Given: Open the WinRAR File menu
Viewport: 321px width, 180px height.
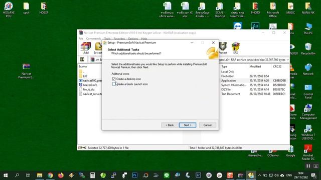Looking at the screenshot, I should (x=81, y=38).
